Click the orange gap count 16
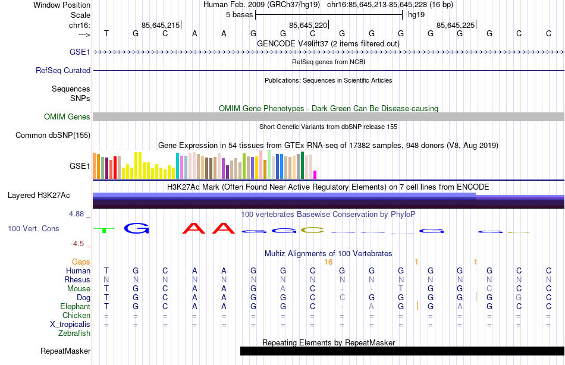Screen dimensions: 565x365 [x=328, y=262]
